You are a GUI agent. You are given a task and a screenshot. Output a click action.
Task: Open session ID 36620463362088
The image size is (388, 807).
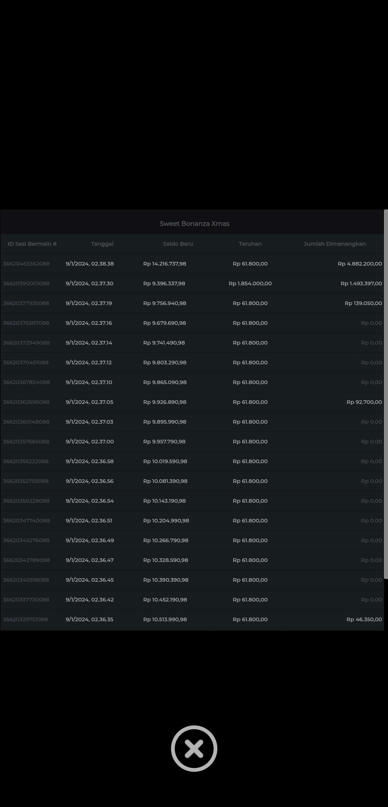point(26,264)
